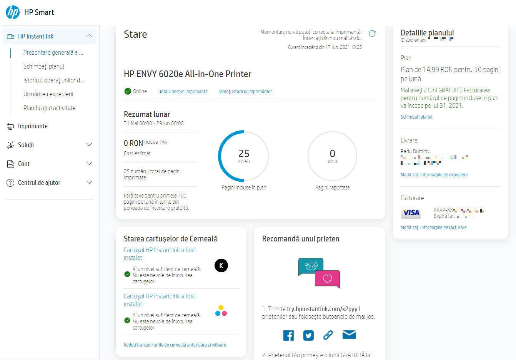The height and width of the screenshot is (360, 516).
Task: Click the HP Smart title text
Action: [x=39, y=12]
